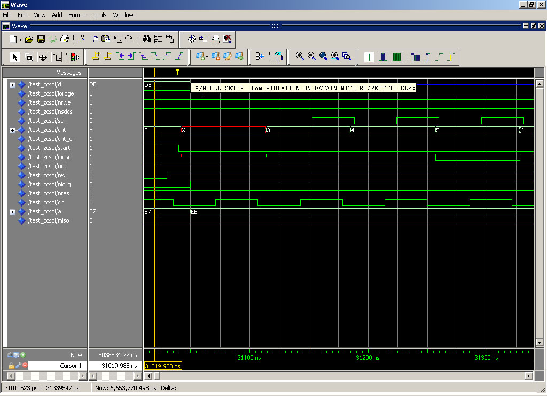The image size is (547, 396).
Task: Toggle the lock icon for Cursor 1
Action: tap(11, 366)
